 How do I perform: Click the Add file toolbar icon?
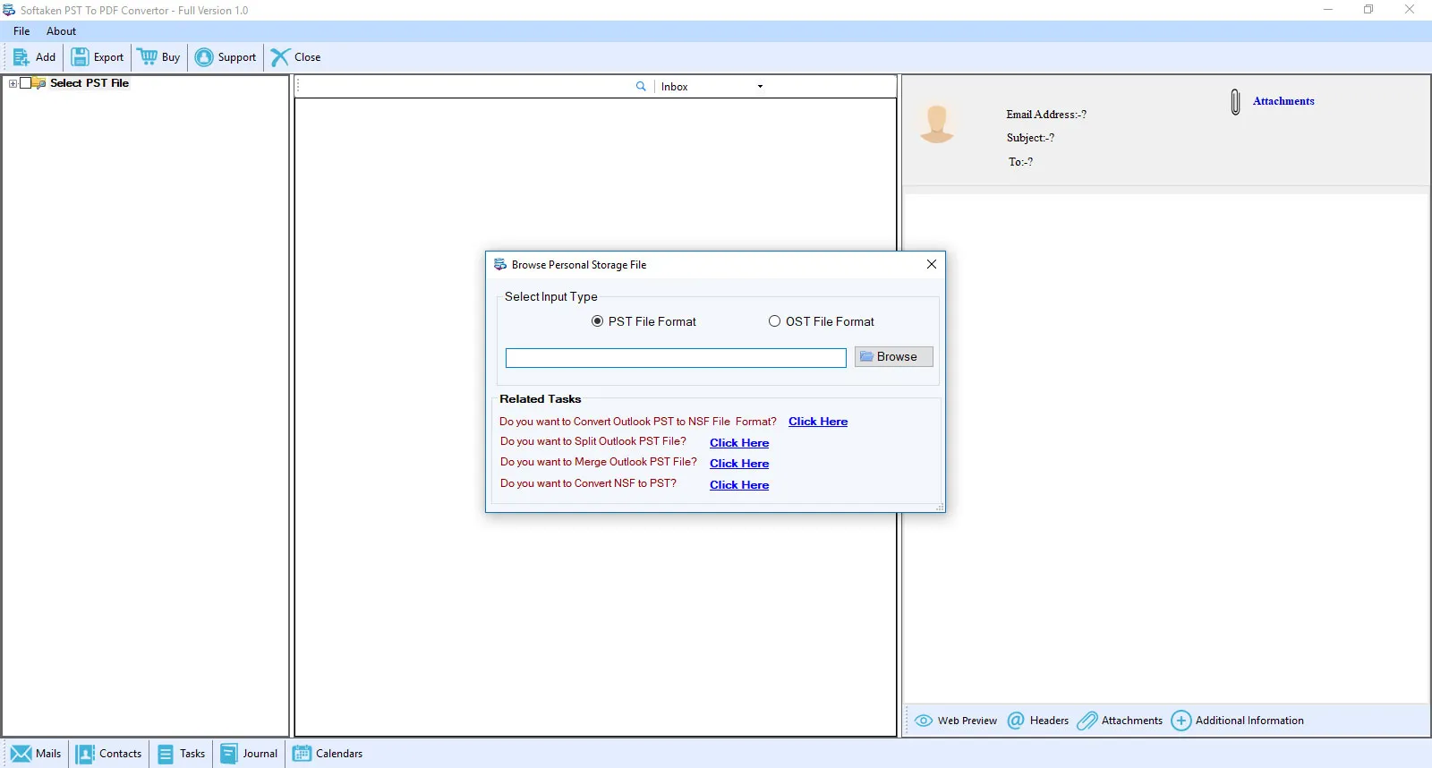coord(21,57)
